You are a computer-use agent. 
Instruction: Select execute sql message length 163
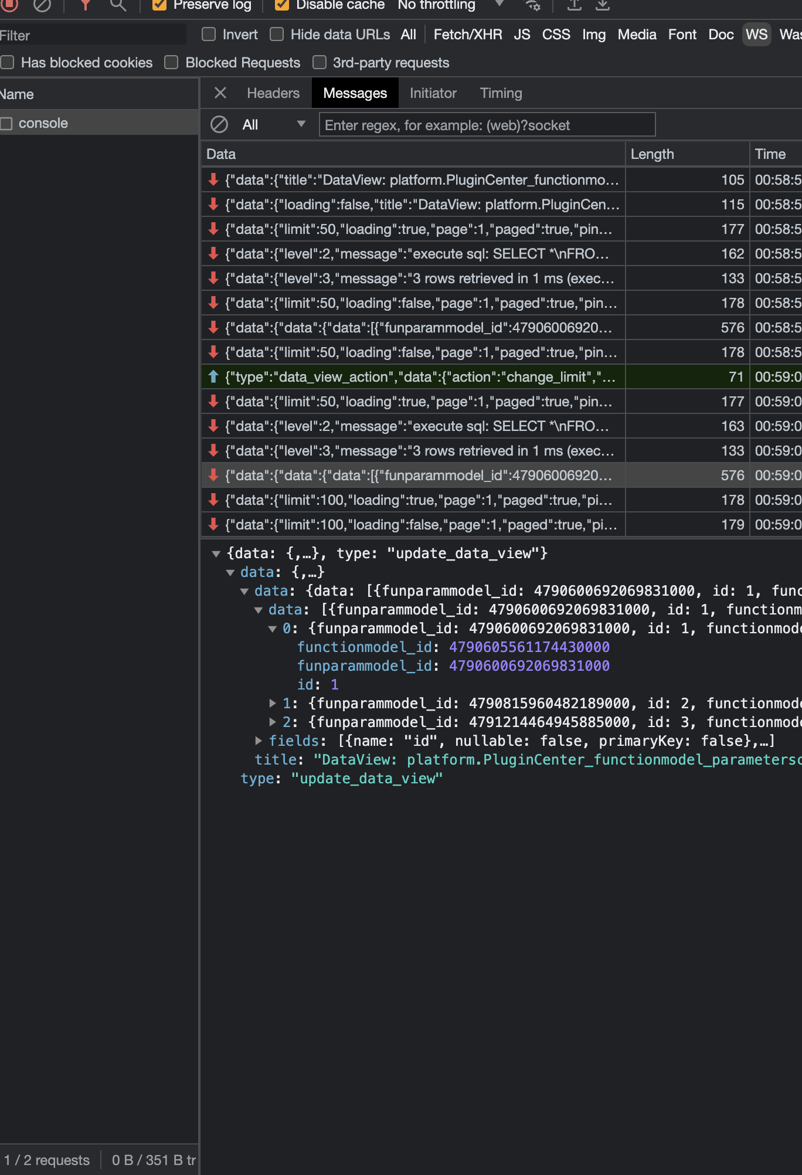(502, 426)
